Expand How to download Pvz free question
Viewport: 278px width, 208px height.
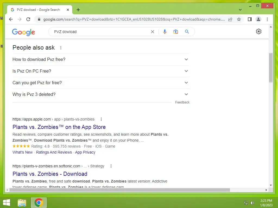[x=101, y=59]
